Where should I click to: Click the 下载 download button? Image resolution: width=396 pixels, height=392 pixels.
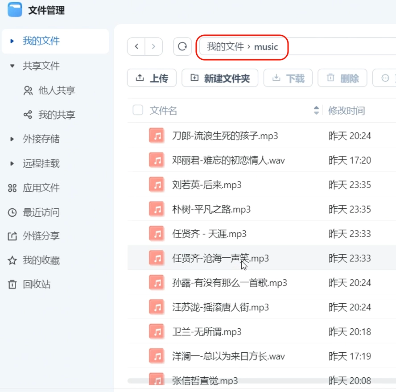click(x=288, y=78)
